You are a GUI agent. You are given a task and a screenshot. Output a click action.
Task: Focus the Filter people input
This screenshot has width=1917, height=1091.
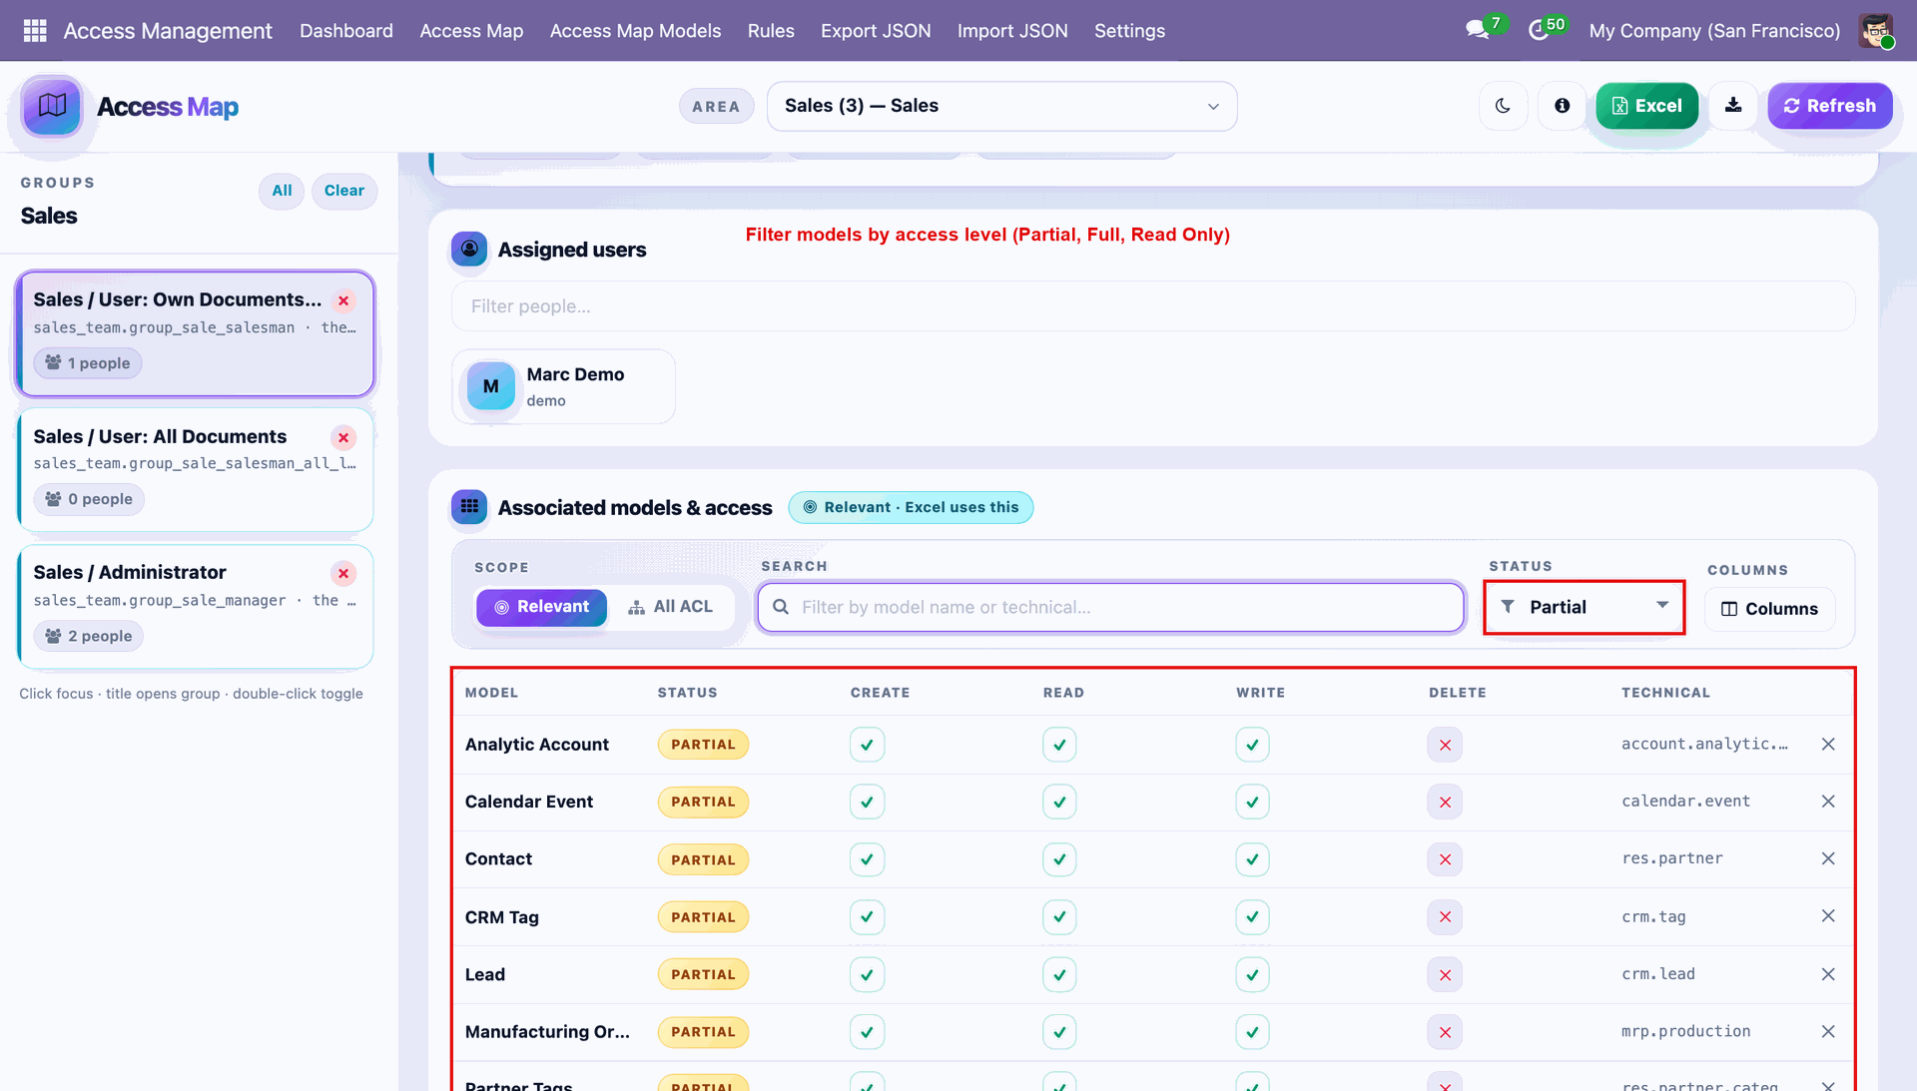pyautogui.click(x=1153, y=306)
